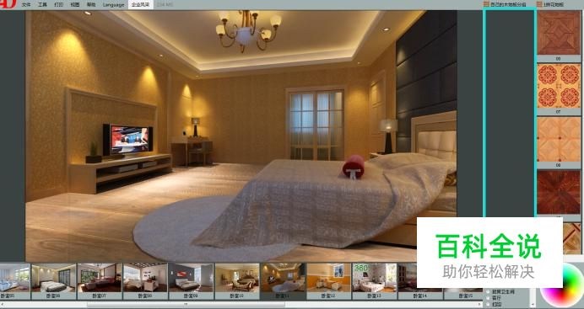Open the highlighted 企业风采 menu
Image resolution: width=584 pixels, height=309 pixels.
(140, 5)
